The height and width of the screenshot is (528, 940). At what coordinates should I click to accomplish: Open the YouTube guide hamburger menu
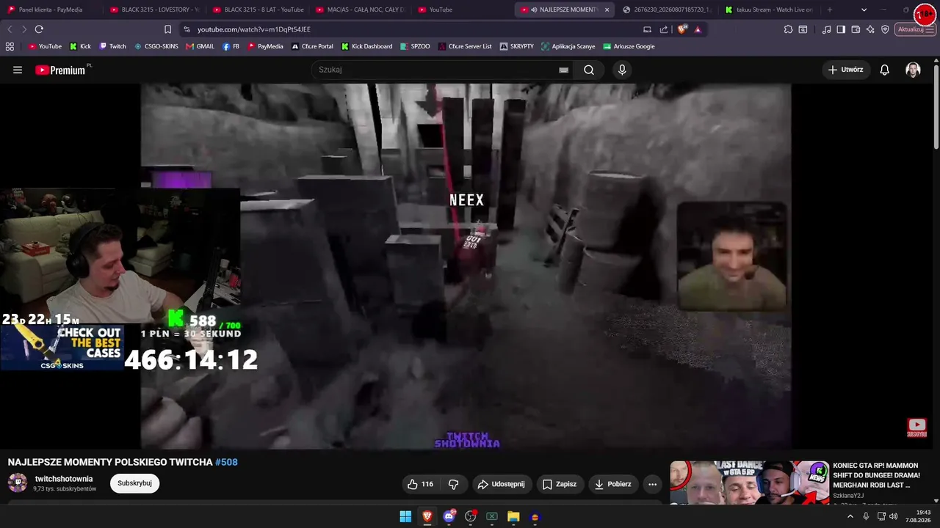coord(18,70)
